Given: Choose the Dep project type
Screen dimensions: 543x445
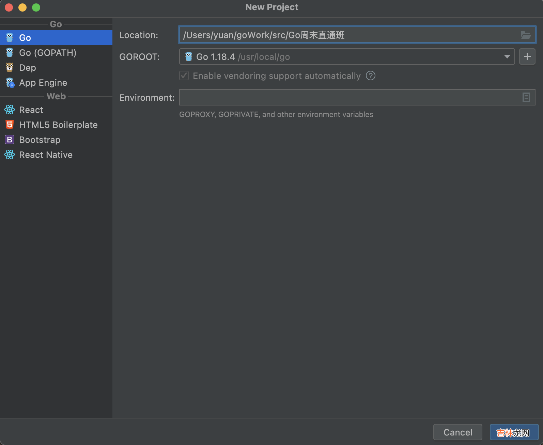Looking at the screenshot, I should (56, 67).
